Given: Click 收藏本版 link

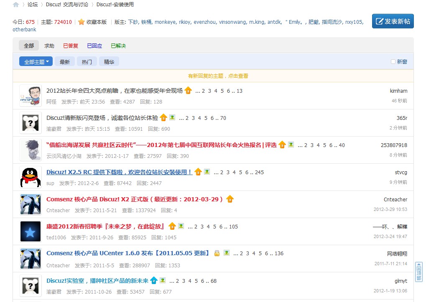Looking at the screenshot, I should coord(97,22).
